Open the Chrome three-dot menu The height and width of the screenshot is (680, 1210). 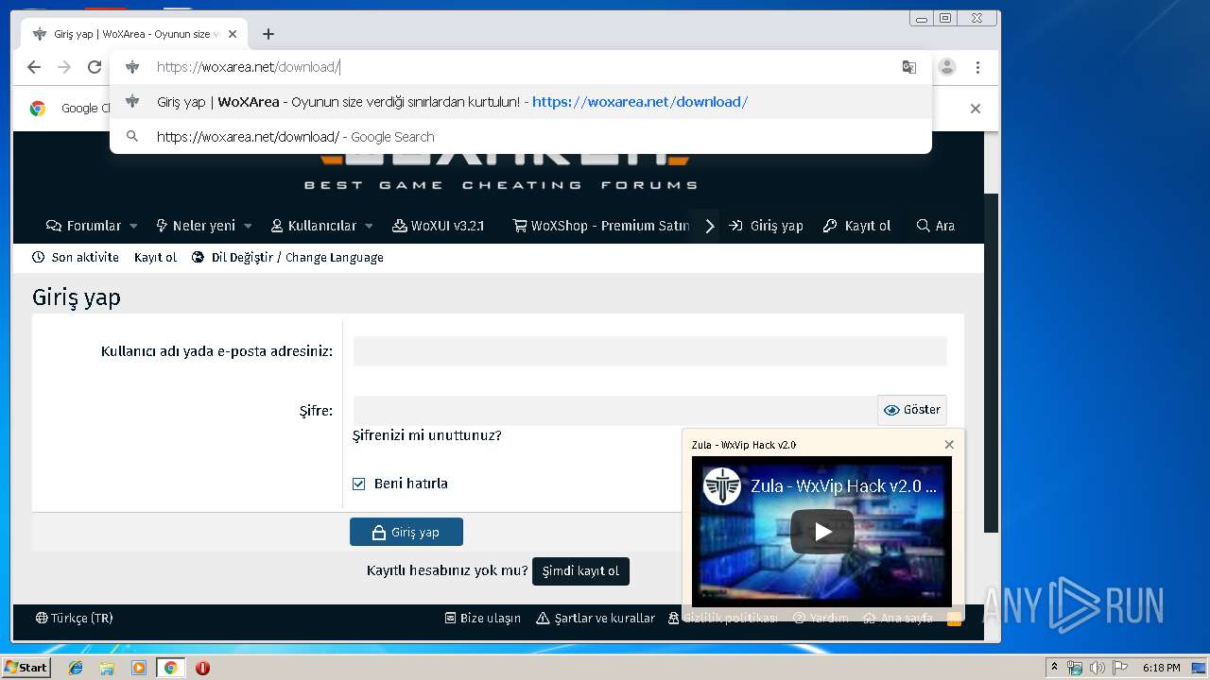click(977, 67)
